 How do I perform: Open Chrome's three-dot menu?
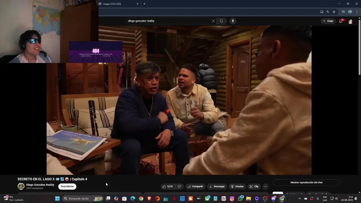tap(357, 12)
